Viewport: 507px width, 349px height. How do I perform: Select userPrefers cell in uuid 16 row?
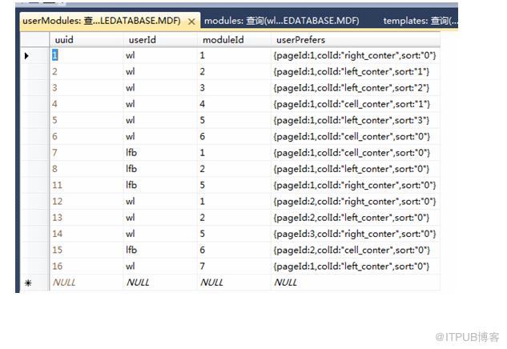(x=356, y=267)
